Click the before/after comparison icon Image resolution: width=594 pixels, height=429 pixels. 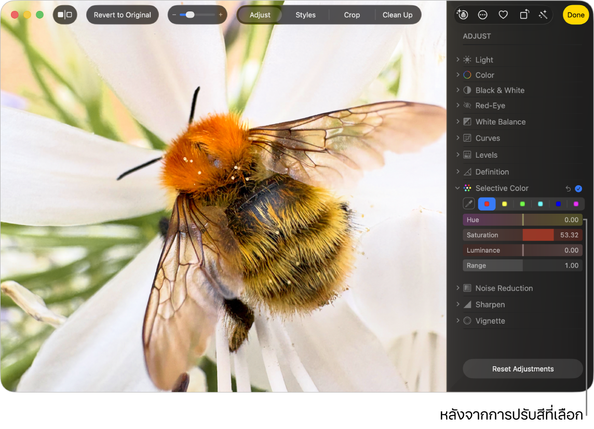coord(65,15)
